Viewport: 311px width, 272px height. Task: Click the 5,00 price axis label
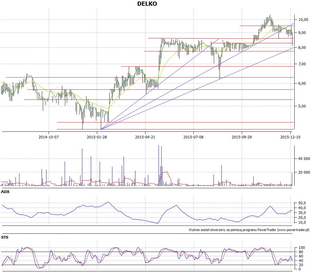302,106
